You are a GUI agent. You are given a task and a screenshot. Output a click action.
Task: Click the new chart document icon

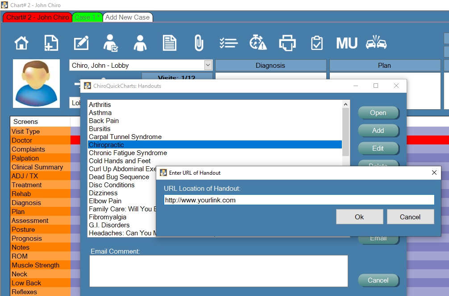[x=51, y=43]
